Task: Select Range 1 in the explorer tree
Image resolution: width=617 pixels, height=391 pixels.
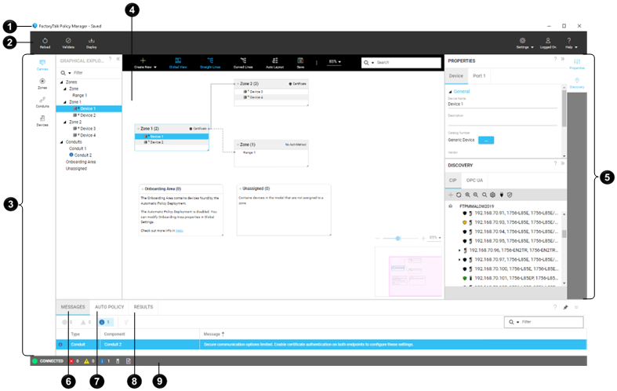Action: coord(80,95)
